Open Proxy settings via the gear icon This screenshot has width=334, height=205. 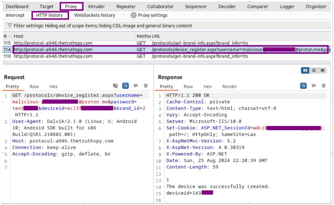click(133, 15)
